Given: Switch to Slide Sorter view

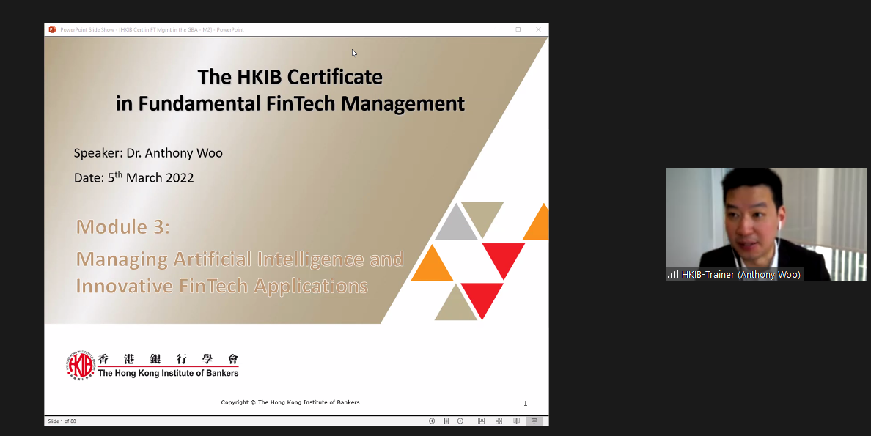Looking at the screenshot, I should 499,421.
